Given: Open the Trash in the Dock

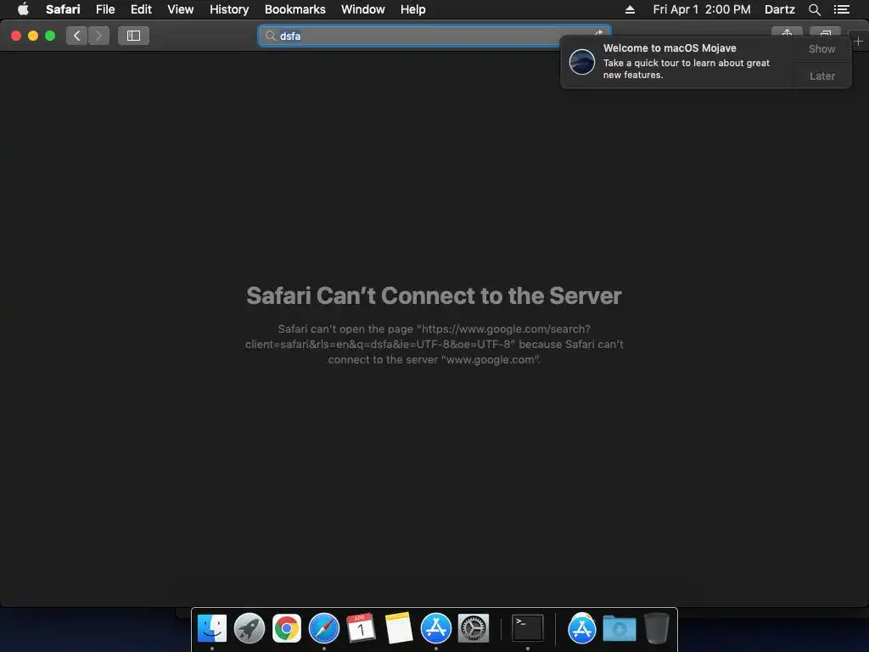Looking at the screenshot, I should click(x=657, y=628).
